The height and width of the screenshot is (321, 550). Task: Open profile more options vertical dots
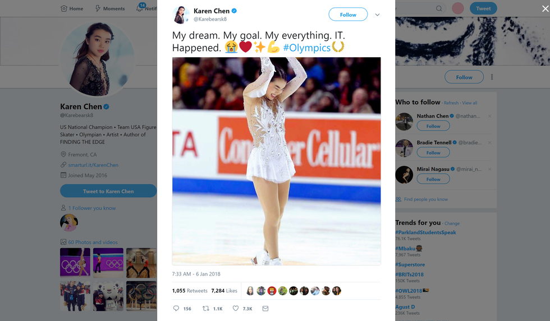pyautogui.click(x=492, y=77)
